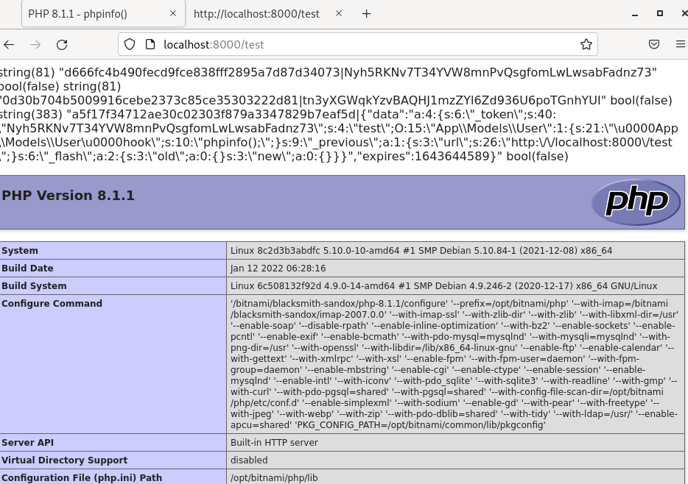
Task: Click the Configure Command row label
Action: point(52,304)
